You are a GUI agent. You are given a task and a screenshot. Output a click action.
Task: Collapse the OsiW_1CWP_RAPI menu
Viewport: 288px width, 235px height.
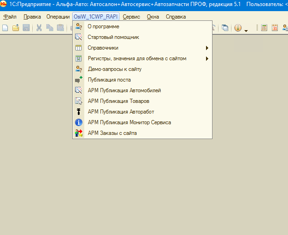pyautogui.click(x=96, y=17)
